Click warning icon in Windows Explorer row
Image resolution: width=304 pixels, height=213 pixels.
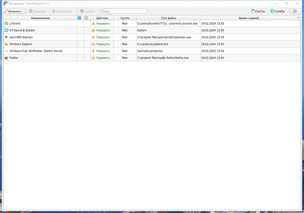[93, 44]
